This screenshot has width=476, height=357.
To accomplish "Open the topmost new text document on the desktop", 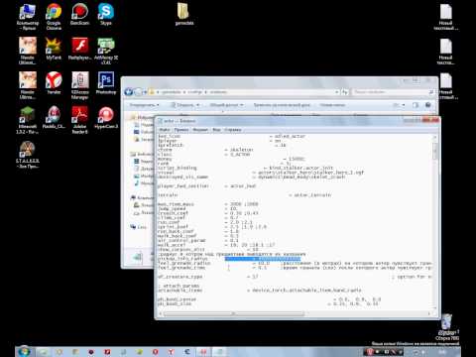I will coord(445,17).
